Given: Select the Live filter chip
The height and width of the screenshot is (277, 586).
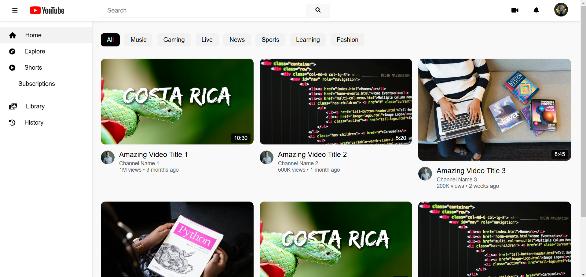Looking at the screenshot, I should (x=207, y=40).
